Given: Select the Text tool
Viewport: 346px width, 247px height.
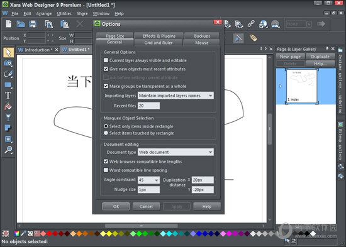Looking at the screenshot, I should [x=8, y=96].
